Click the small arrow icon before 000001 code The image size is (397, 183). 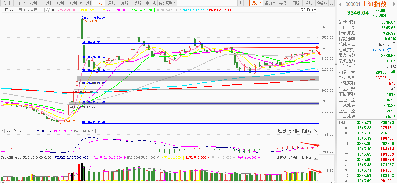click(x=340, y=4)
